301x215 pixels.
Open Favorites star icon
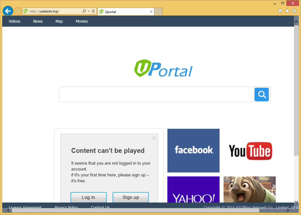click(287, 11)
